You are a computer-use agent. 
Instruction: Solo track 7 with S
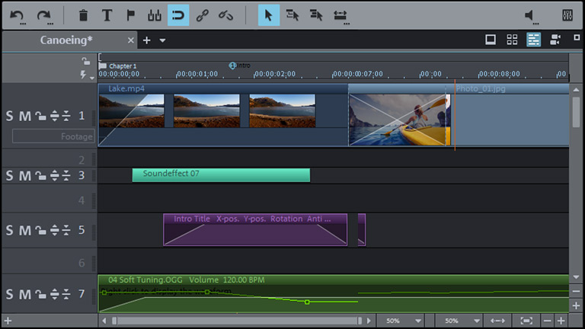(x=9, y=294)
